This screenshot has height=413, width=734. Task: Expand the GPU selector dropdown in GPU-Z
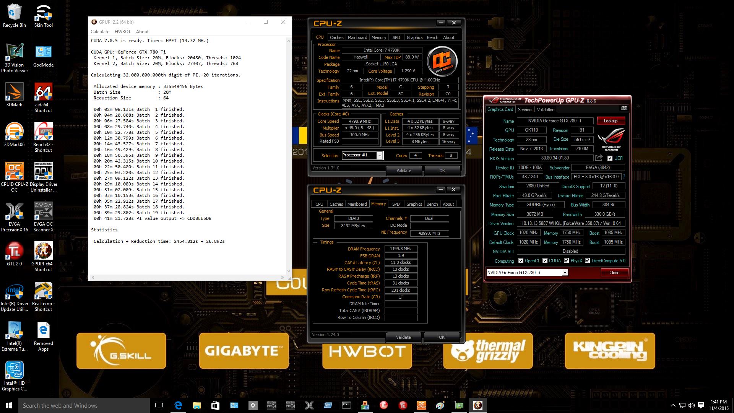pos(565,273)
